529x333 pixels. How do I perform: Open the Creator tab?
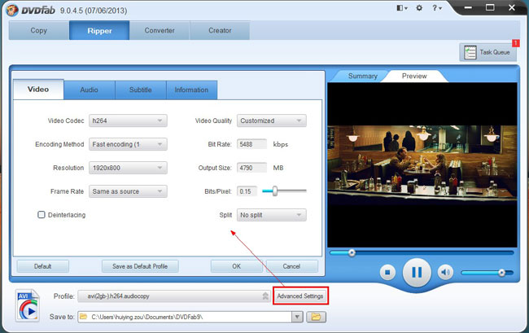pos(220,30)
